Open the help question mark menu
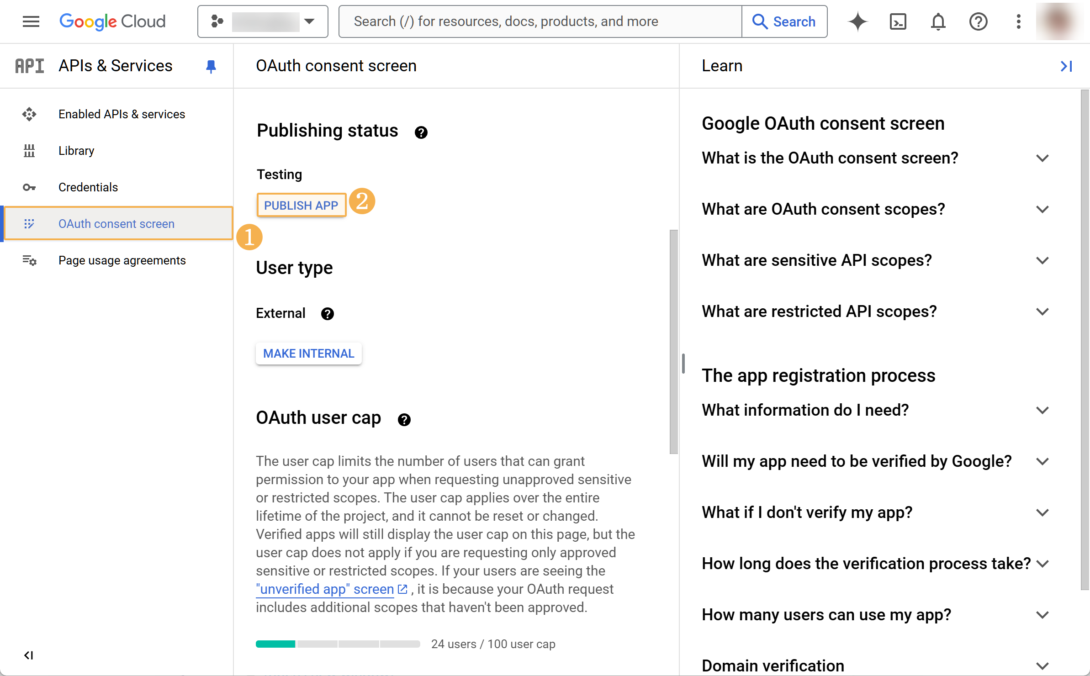 tap(978, 21)
